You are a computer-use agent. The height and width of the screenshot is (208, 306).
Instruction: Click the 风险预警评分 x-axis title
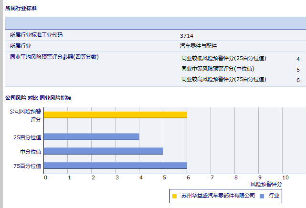pos(266,184)
